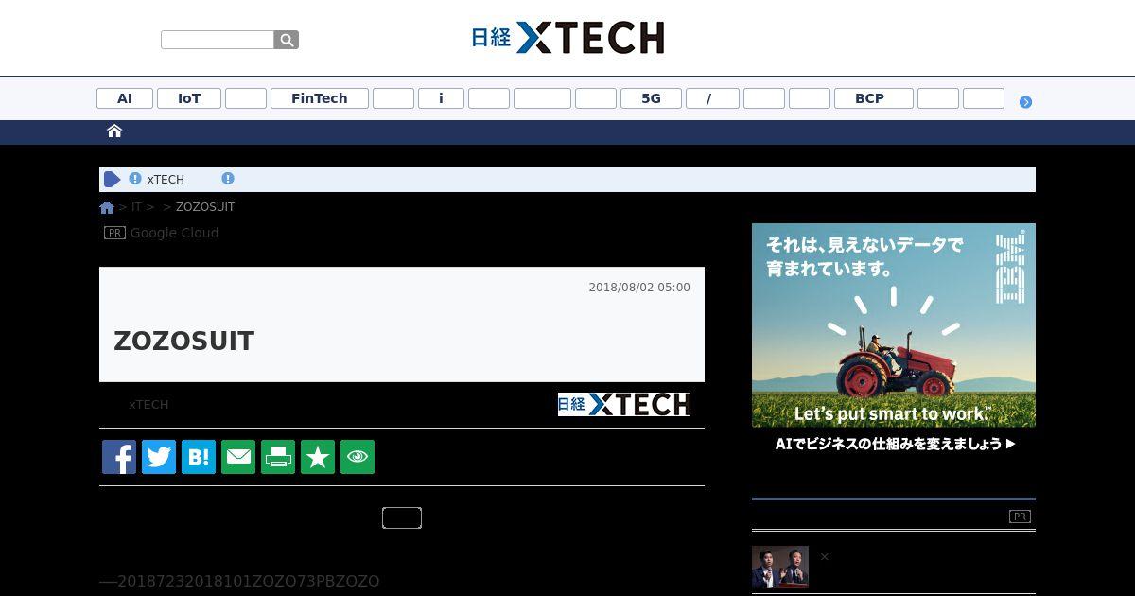
Task: Select the 'i' topic tab
Action: 441,98
